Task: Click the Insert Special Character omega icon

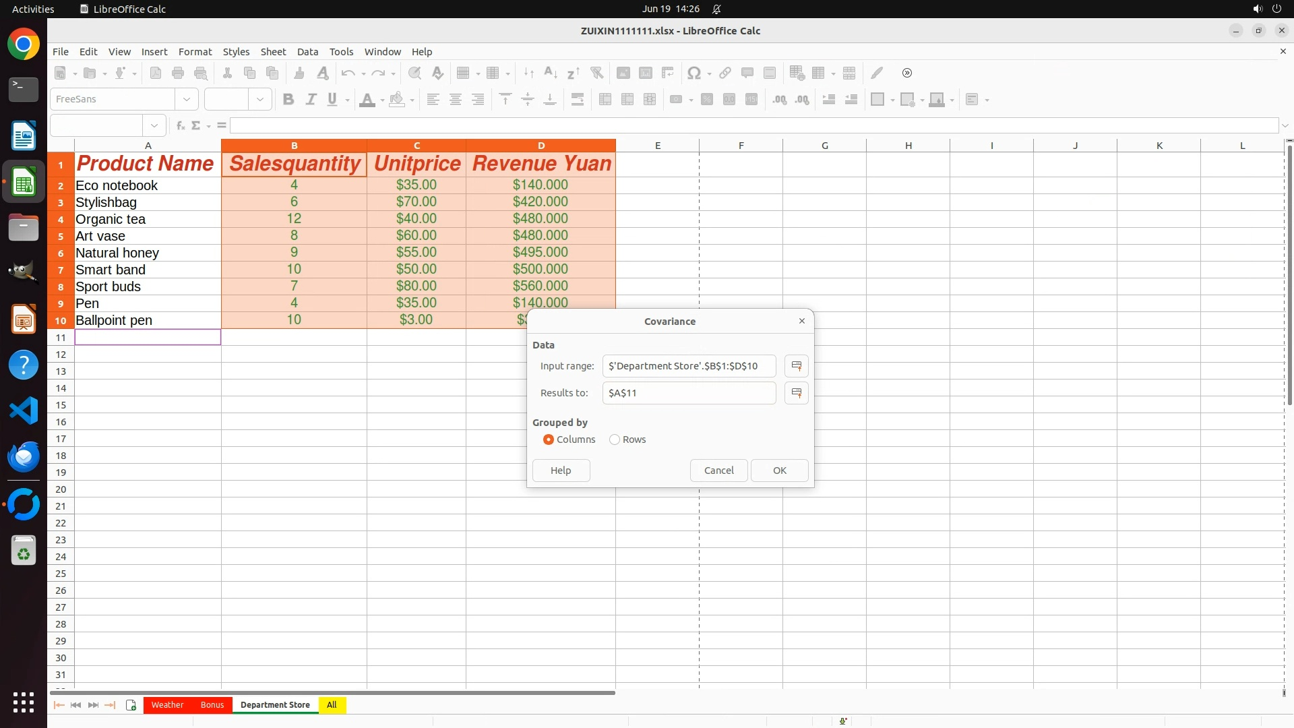Action: (693, 73)
